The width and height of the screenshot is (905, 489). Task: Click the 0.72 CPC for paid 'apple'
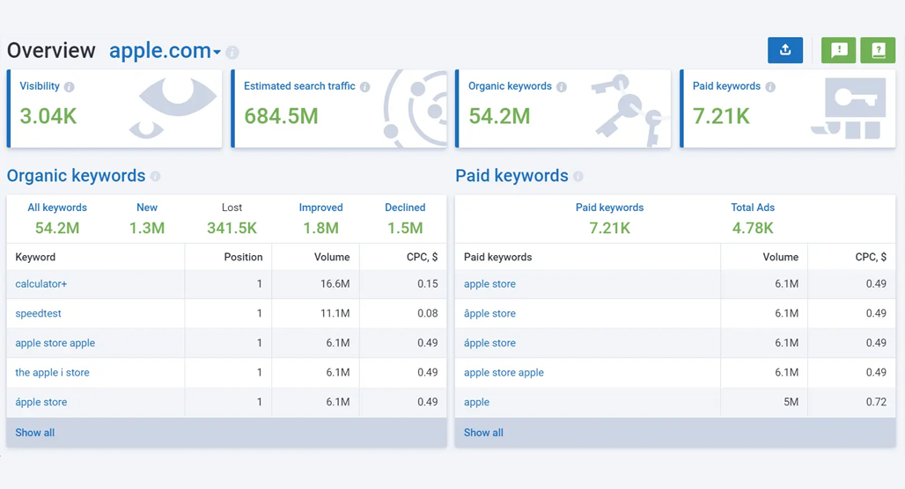pyautogui.click(x=876, y=402)
